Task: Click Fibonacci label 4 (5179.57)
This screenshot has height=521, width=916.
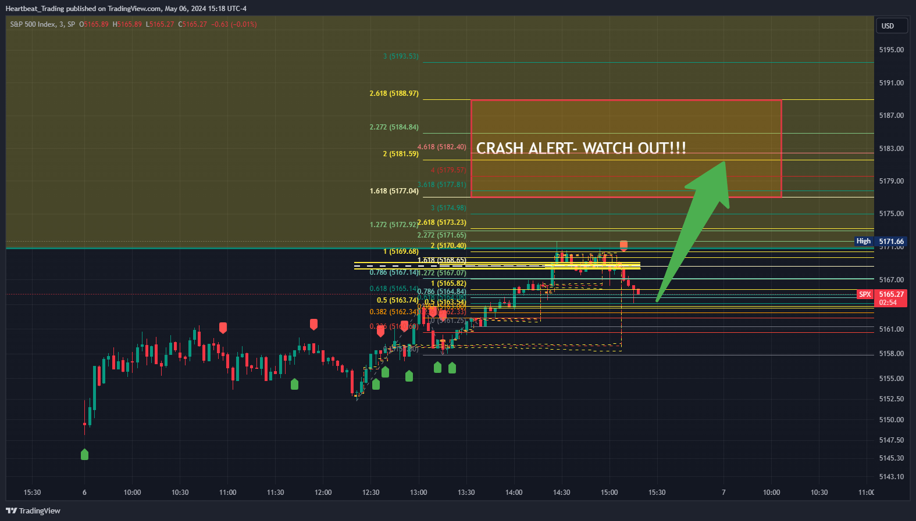Action: [x=448, y=170]
